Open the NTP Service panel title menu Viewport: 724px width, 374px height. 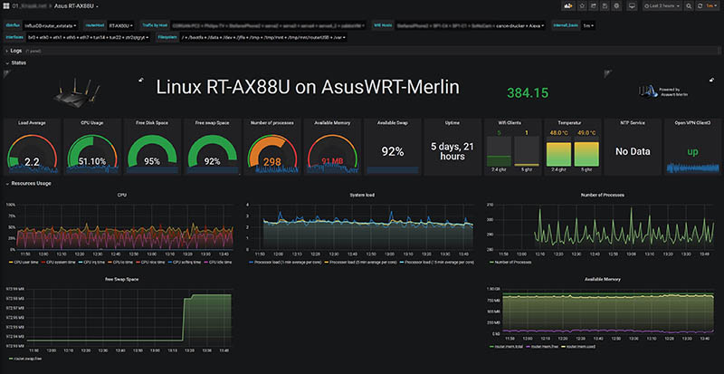633,123
